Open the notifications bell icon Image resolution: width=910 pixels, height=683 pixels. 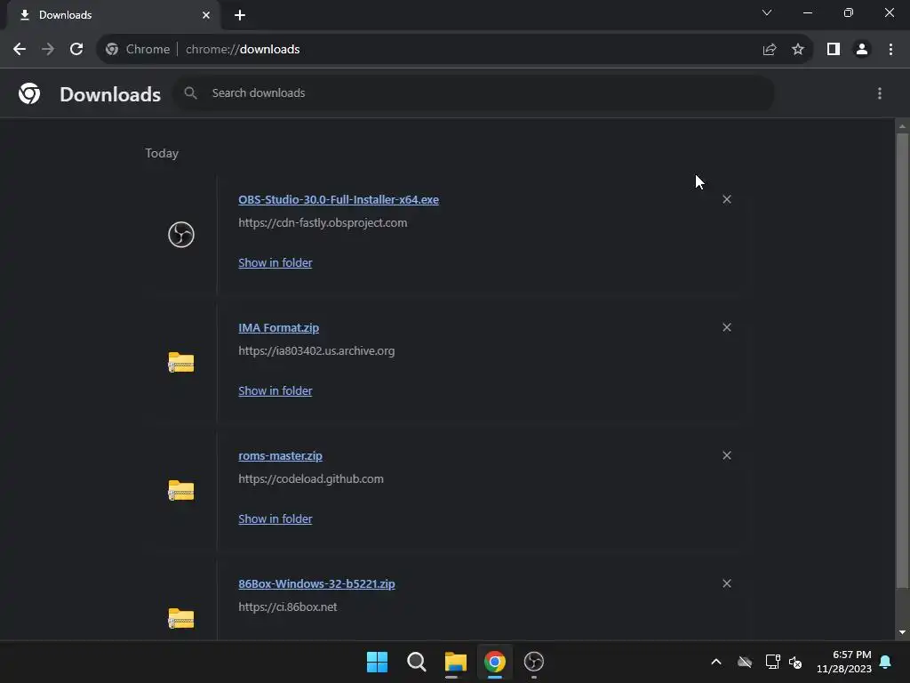click(x=886, y=662)
